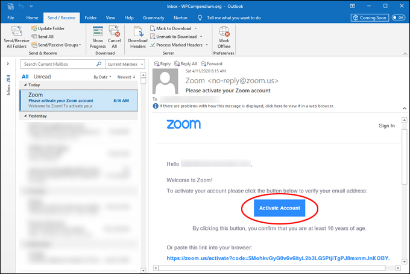The image size is (410, 274).
Task: Select the Unread filter
Action: tap(42, 77)
